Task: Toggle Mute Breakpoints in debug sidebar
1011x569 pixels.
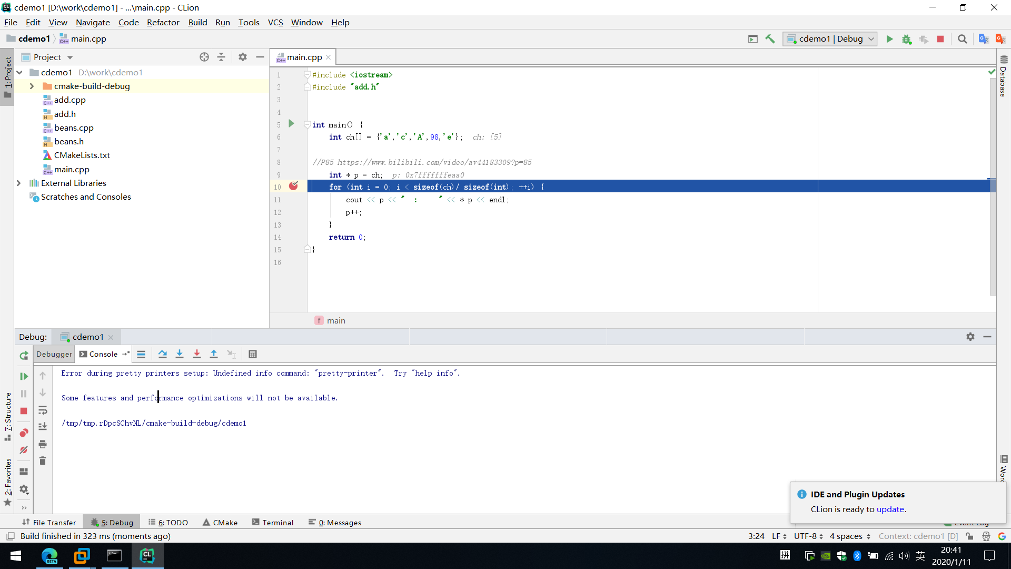Action: (24, 450)
